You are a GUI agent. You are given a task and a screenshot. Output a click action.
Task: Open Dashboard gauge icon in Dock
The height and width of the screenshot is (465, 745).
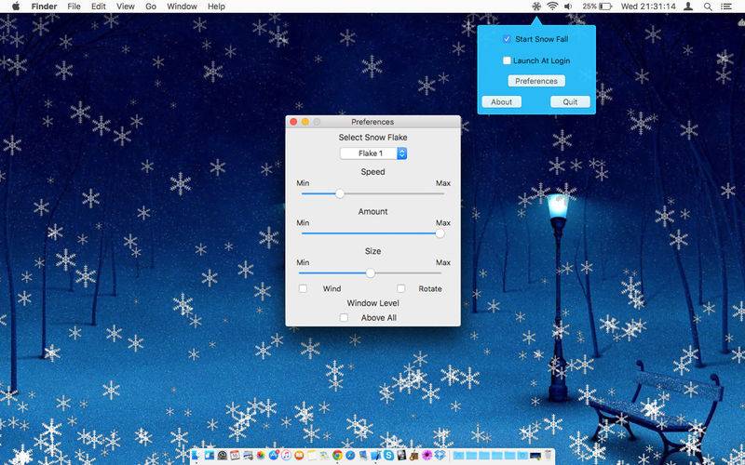click(223, 456)
